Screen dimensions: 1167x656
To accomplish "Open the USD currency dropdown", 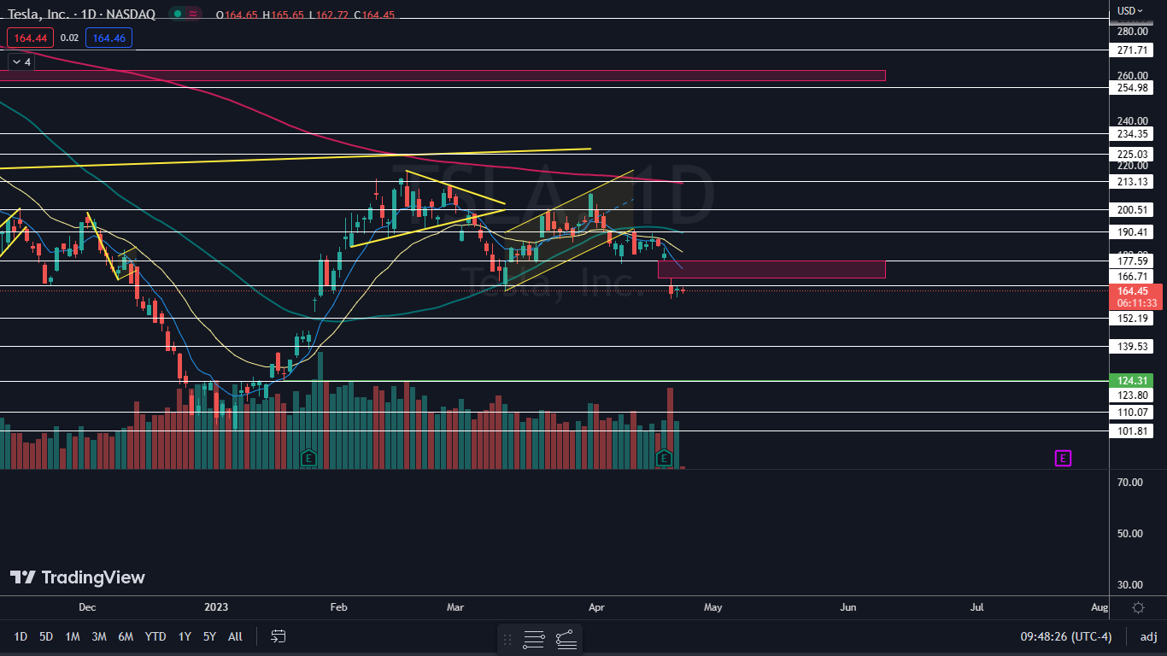I will click(1130, 10).
